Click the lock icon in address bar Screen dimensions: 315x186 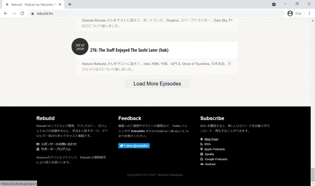tap(33, 14)
